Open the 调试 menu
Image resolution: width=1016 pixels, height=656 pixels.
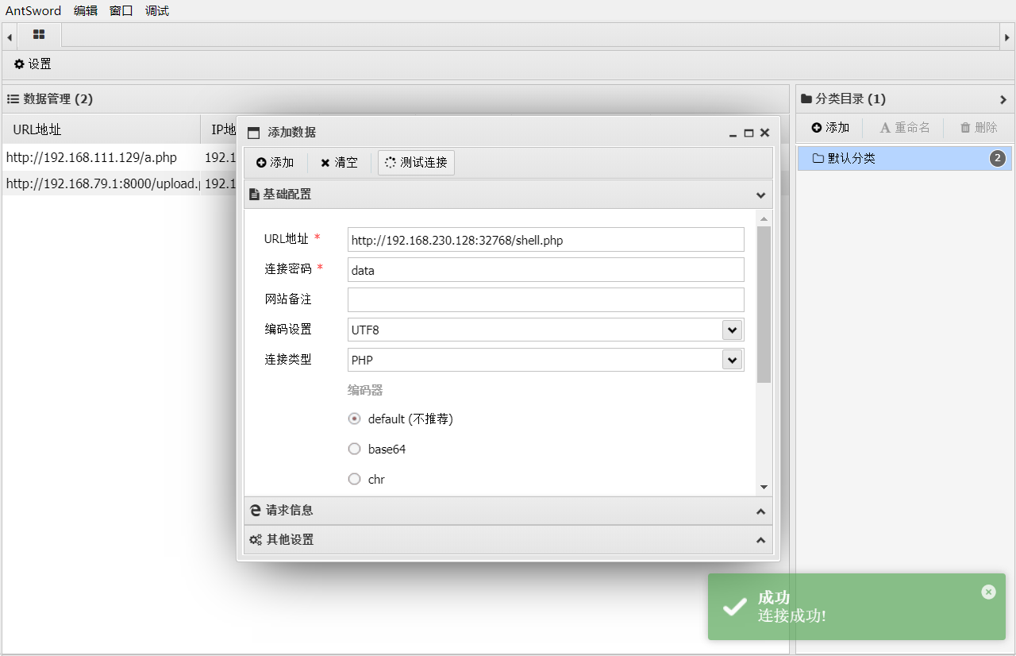[x=157, y=10]
